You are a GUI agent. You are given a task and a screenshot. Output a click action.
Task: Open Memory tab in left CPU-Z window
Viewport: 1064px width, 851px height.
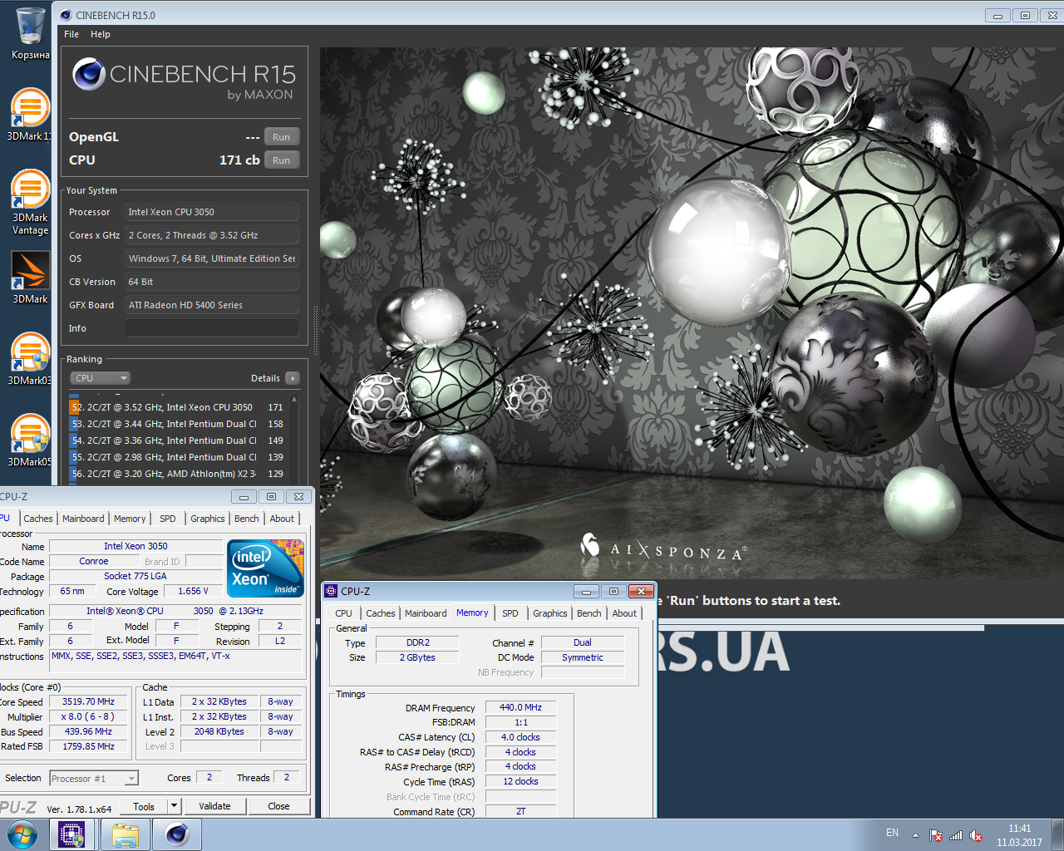point(130,519)
